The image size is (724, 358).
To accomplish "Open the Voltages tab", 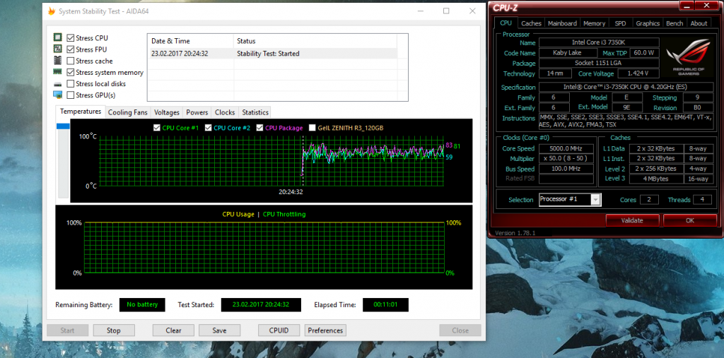I will click(167, 112).
